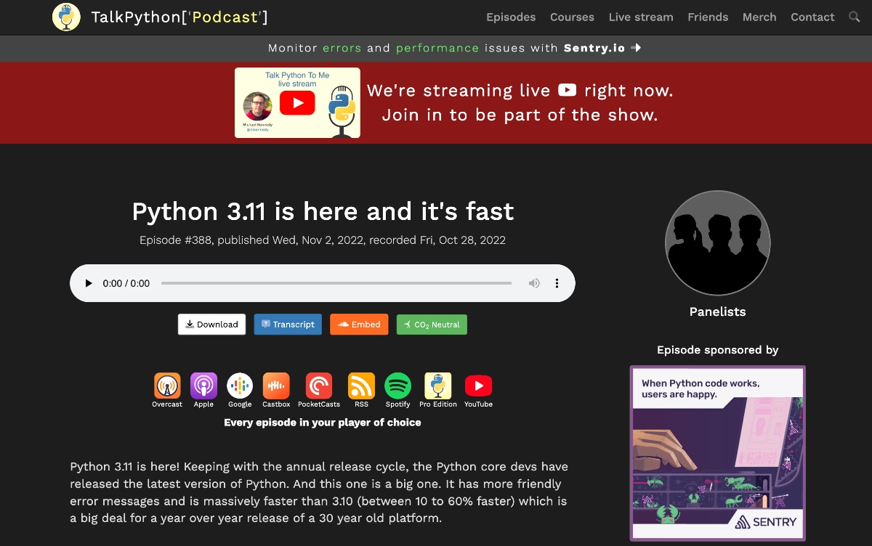The image size is (872, 546).
Task: Open the YouTube channel icon
Action: 478,386
